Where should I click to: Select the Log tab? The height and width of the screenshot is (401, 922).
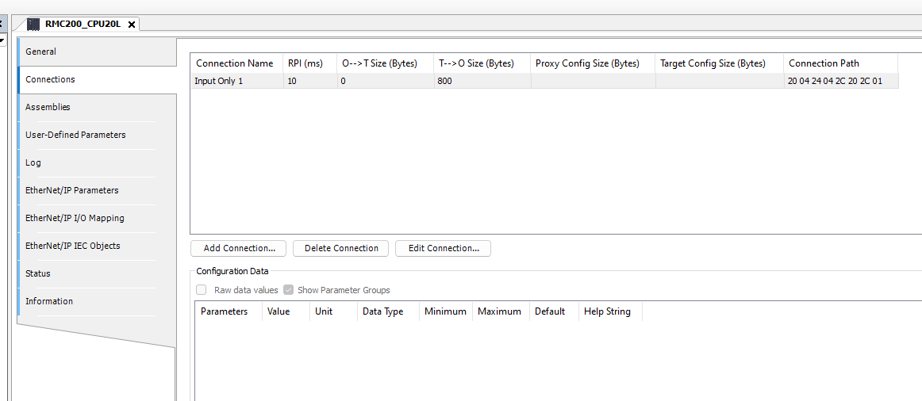(33, 162)
